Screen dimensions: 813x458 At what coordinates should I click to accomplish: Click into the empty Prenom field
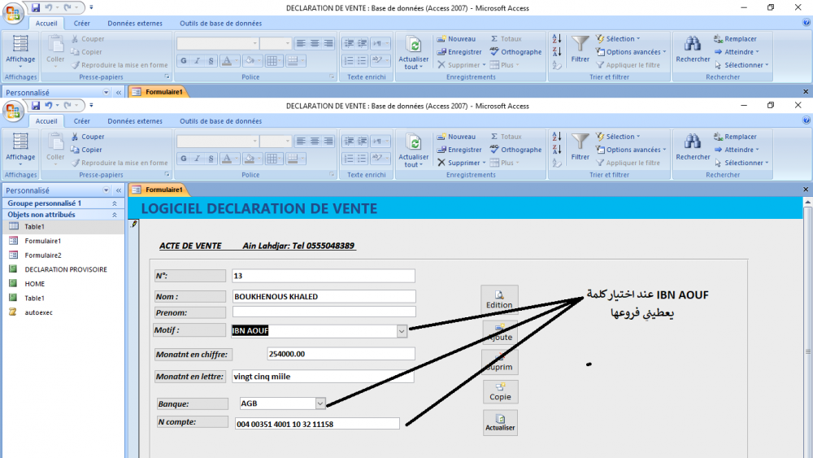point(324,312)
